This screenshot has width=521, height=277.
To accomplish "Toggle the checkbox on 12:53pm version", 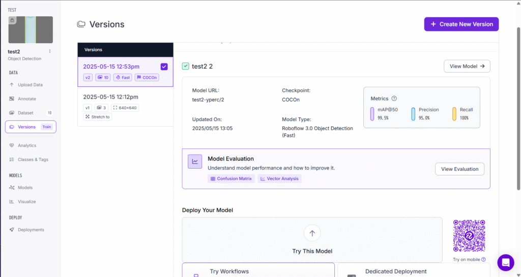I will [x=164, y=67].
